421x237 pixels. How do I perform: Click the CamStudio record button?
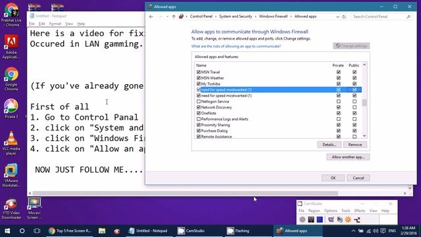pos(303,219)
